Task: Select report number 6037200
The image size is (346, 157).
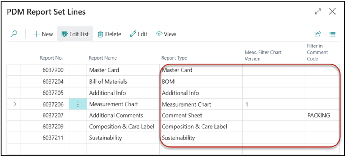Action: tap(53, 70)
